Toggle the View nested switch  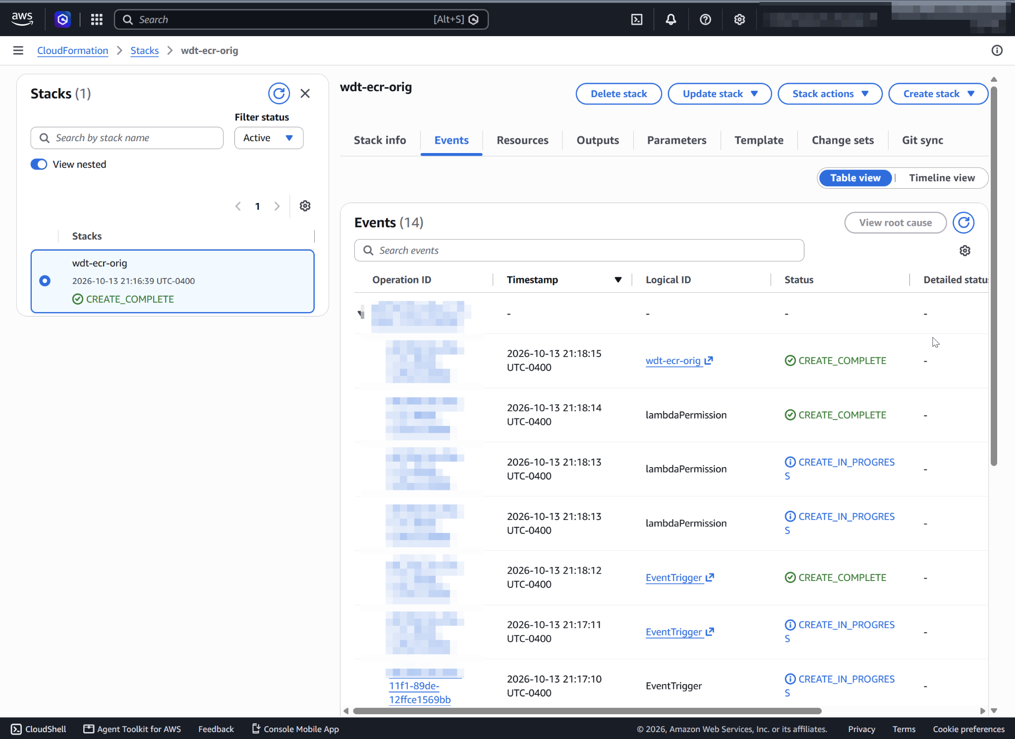click(39, 164)
